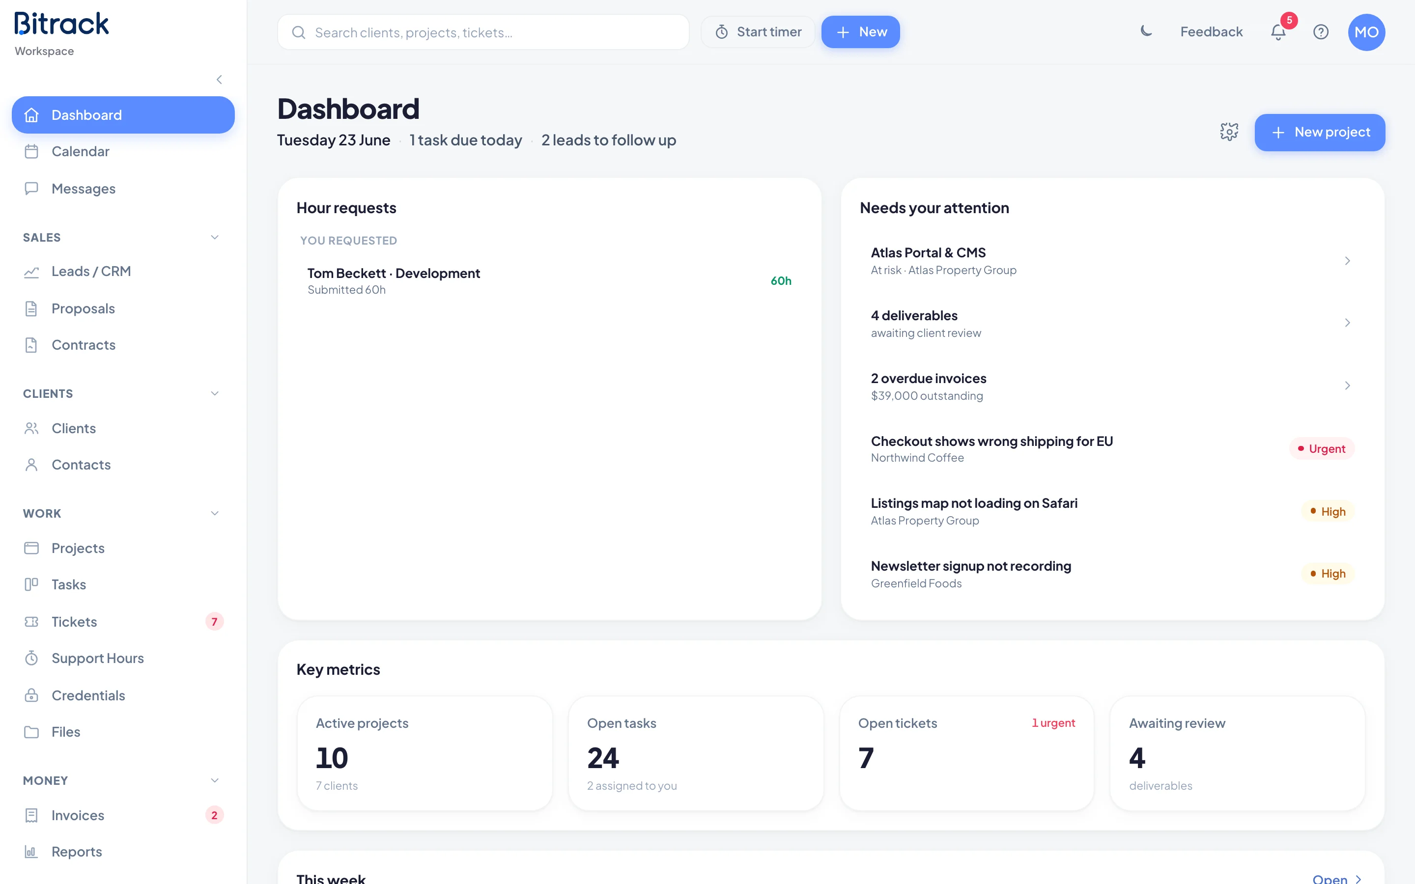The image size is (1415, 884).
Task: Collapse the sidebar with the chevron arrow
Action: [219, 80]
